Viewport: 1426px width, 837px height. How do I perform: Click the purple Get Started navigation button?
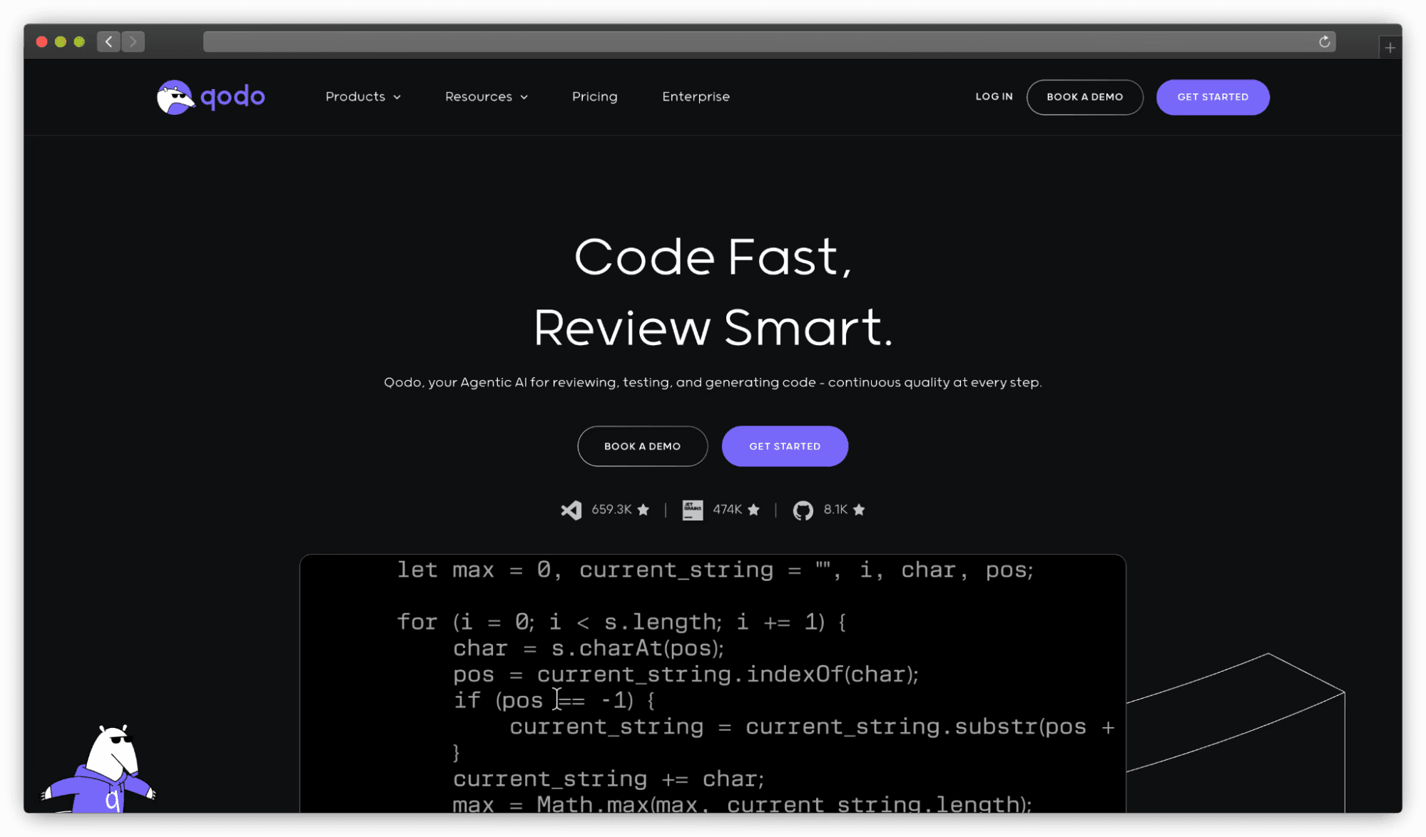point(1212,97)
